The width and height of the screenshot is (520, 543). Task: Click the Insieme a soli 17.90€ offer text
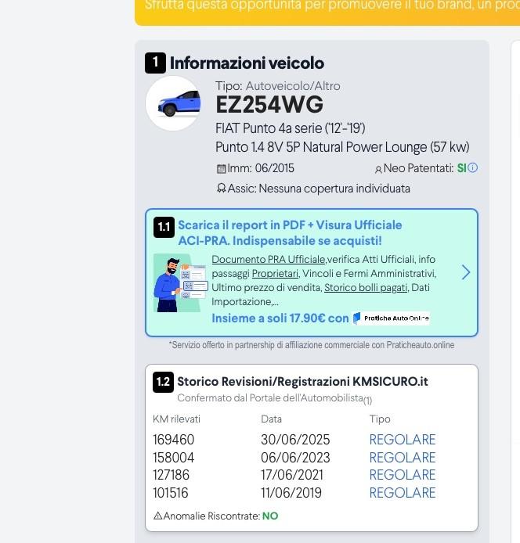click(280, 318)
